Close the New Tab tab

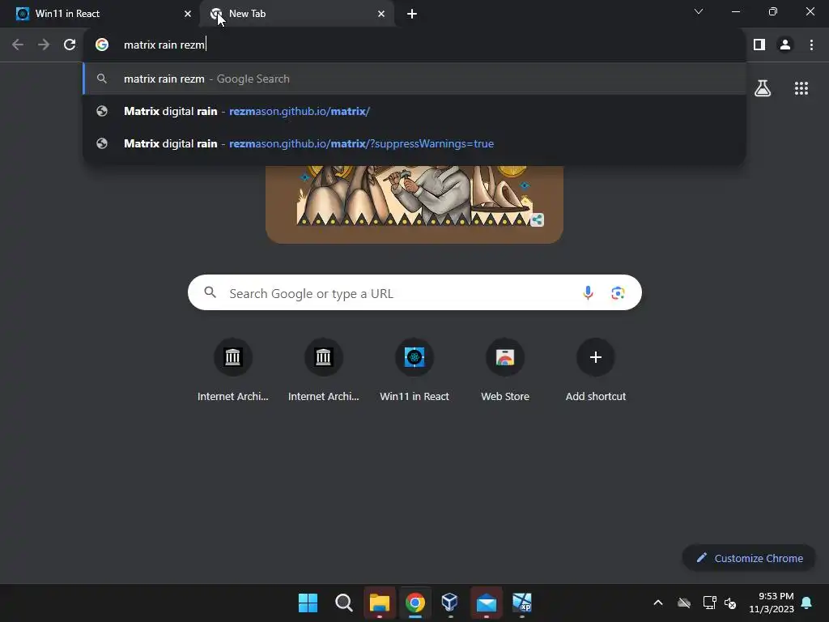(381, 14)
